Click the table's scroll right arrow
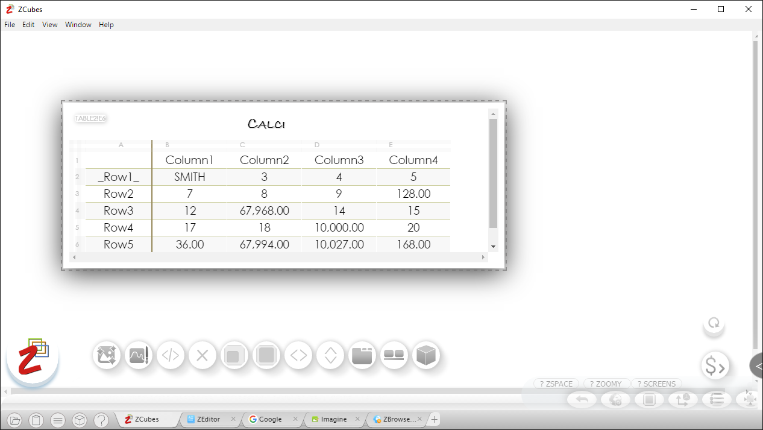The height and width of the screenshot is (430, 763). point(483,258)
